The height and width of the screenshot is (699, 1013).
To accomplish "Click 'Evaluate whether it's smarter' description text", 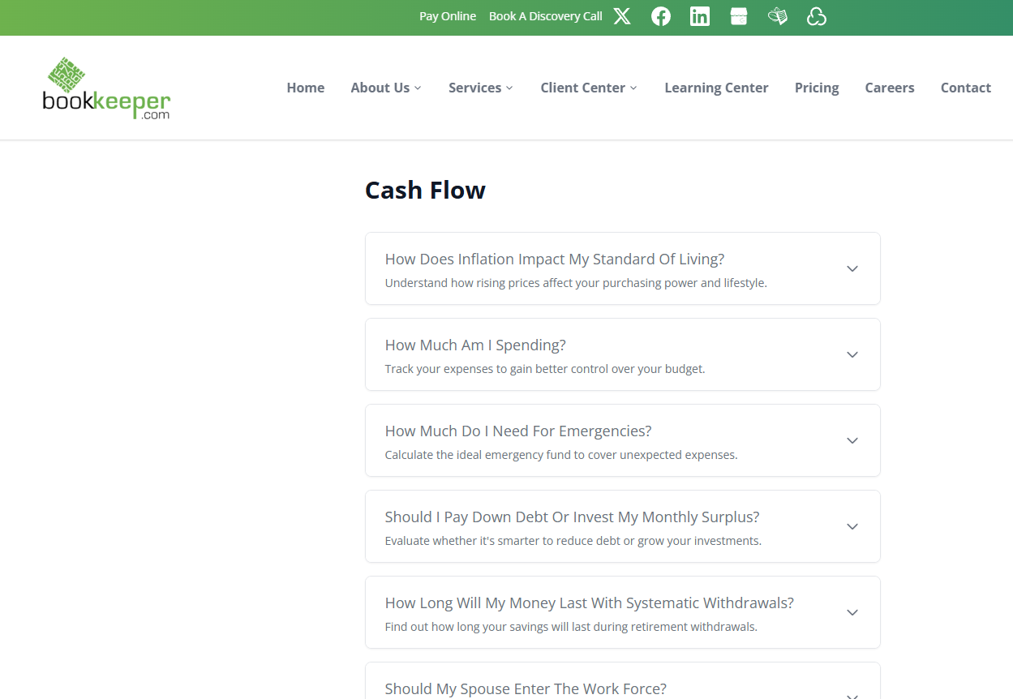I will tap(573, 541).
